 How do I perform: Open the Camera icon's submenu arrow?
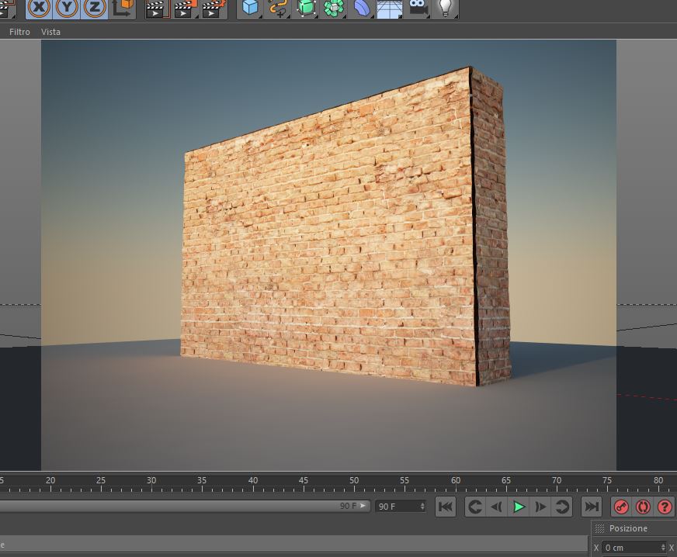pos(428,16)
